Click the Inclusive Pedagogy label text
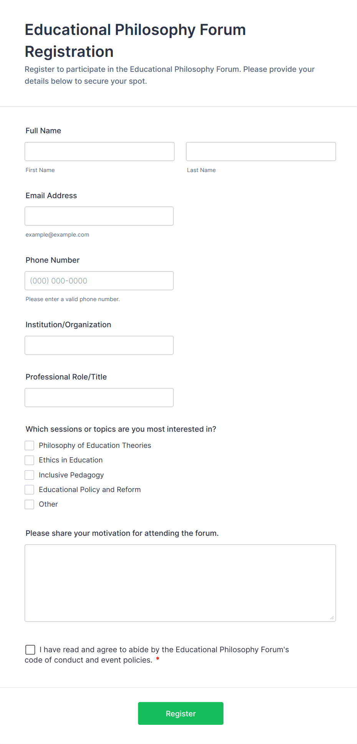Image resolution: width=357 pixels, height=744 pixels. 71,475
